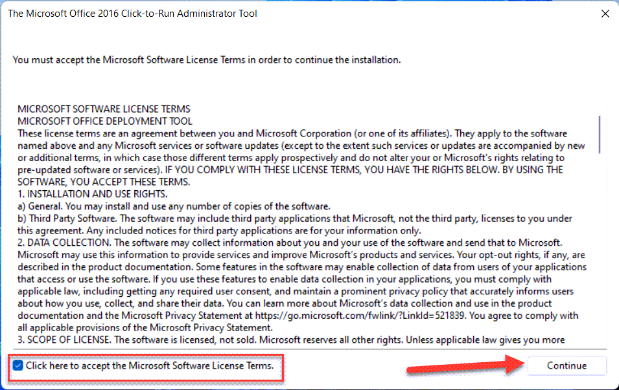The height and width of the screenshot is (390, 619).
Task: Place cursor on '1. INSTALLATION AND USE RIGHTS.'
Action: pos(93,194)
